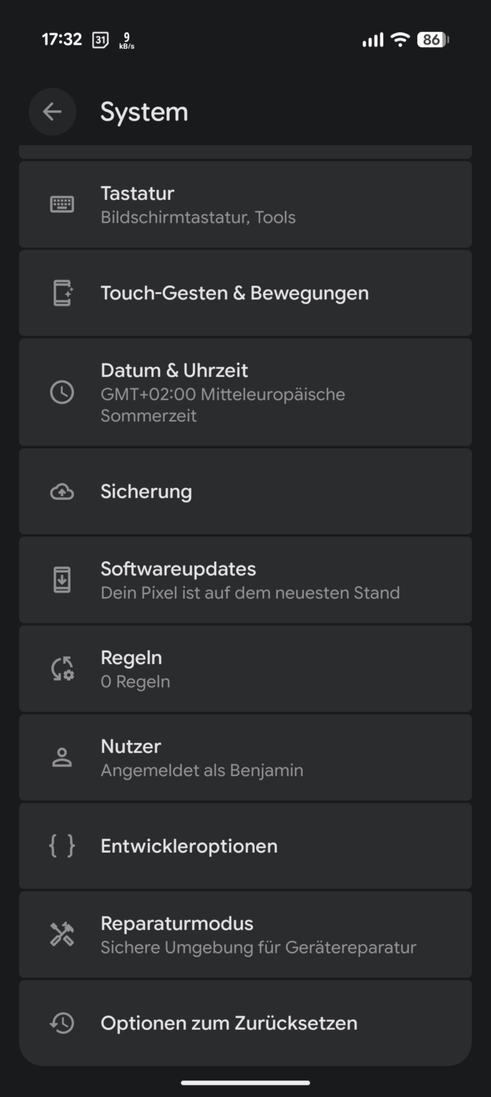Tap the back arrow to leave System
Viewport: 491px width, 1097px height.
(x=52, y=111)
